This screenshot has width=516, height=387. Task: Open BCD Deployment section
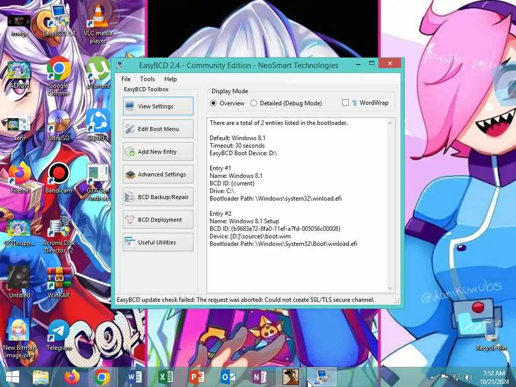point(158,220)
